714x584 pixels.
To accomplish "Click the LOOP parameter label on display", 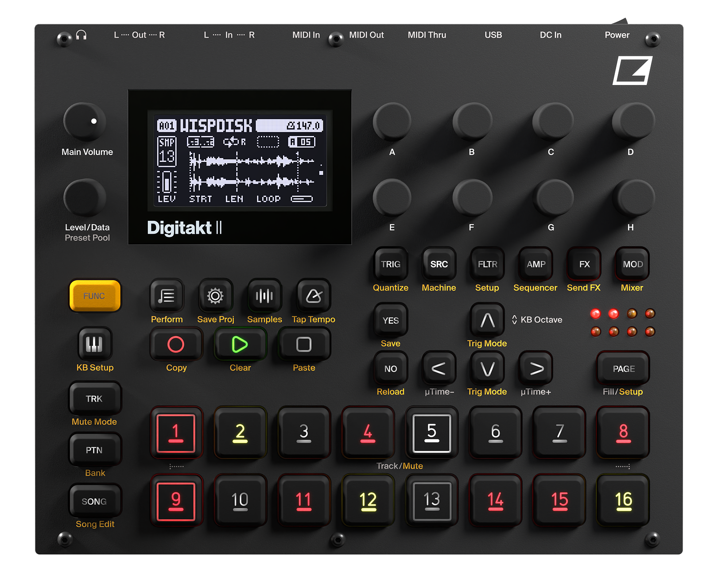I will 268,199.
